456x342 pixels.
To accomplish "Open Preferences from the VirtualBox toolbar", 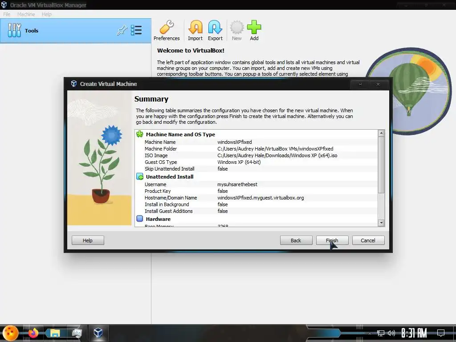I will pos(167,31).
